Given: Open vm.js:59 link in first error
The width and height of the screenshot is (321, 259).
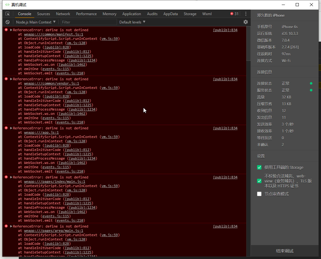Looking at the screenshot, I should pos(110,39).
